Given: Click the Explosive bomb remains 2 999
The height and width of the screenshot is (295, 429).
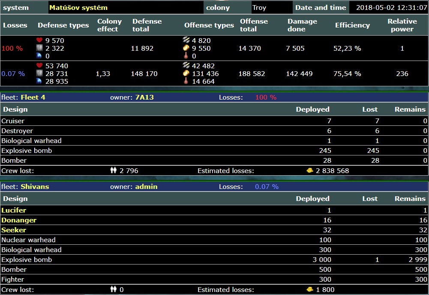Looking at the screenshot, I should click(418, 260).
